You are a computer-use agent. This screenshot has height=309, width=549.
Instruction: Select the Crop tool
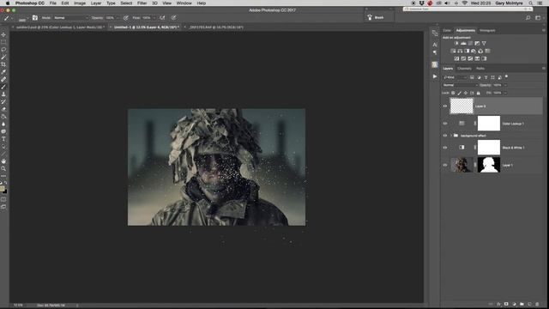[x=3, y=64]
